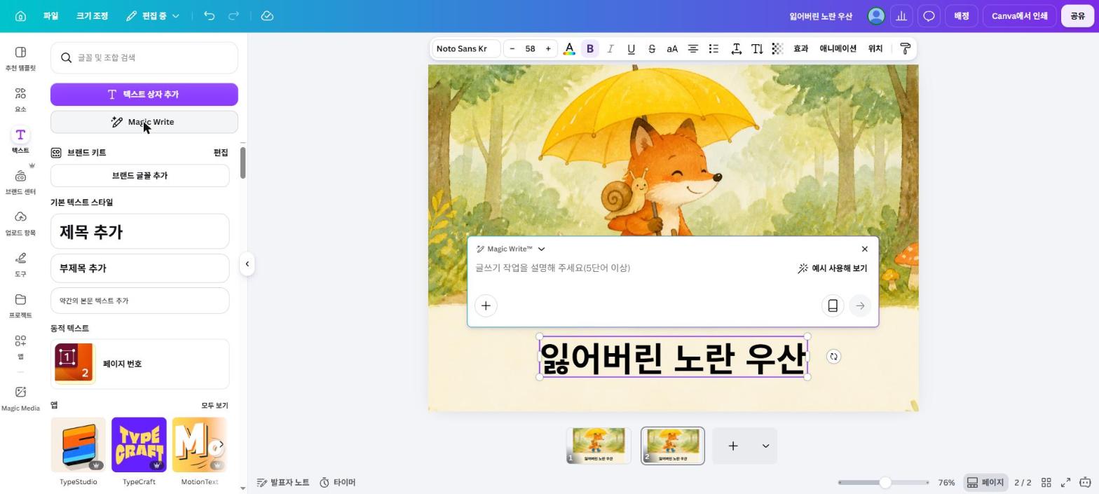This screenshot has height=494, width=1099.
Task: Enter fullscreen presentation mode
Action: 1065,482
